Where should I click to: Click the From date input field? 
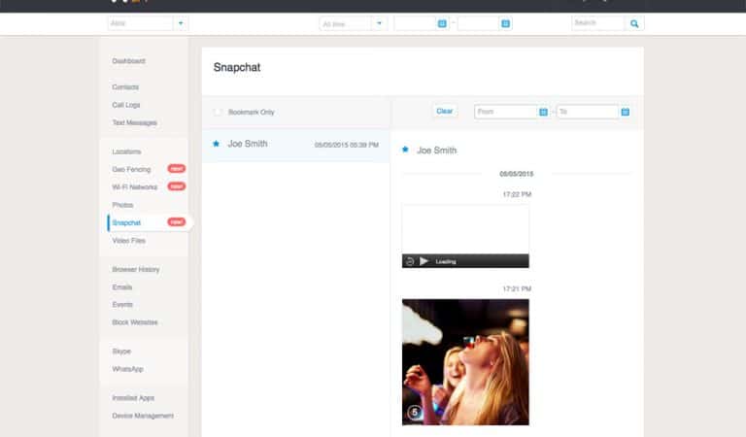click(505, 112)
